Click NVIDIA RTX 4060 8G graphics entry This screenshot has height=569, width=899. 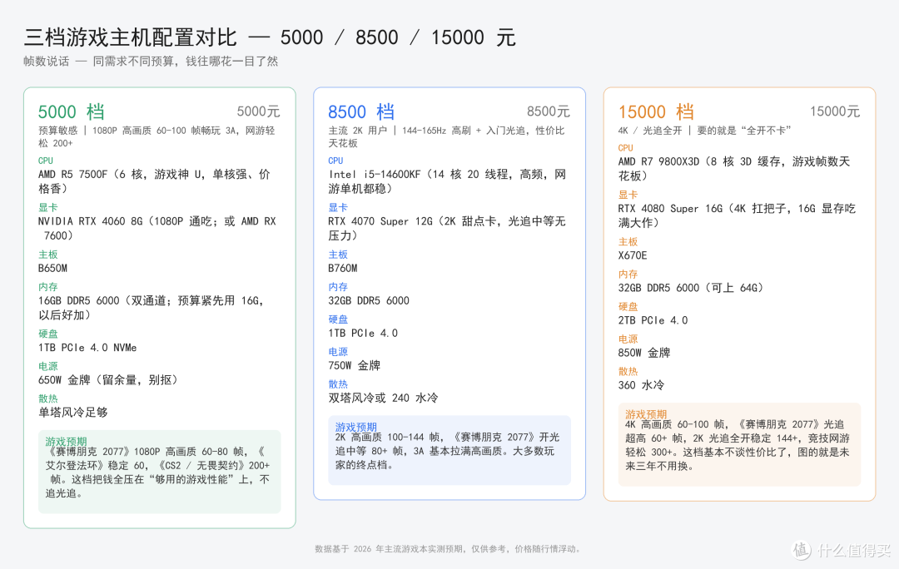pos(157,228)
